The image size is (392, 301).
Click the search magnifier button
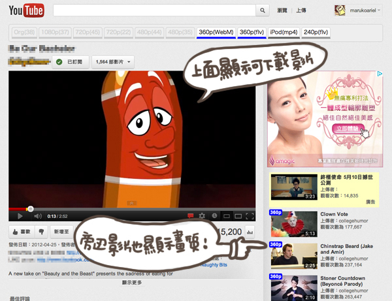(x=262, y=10)
